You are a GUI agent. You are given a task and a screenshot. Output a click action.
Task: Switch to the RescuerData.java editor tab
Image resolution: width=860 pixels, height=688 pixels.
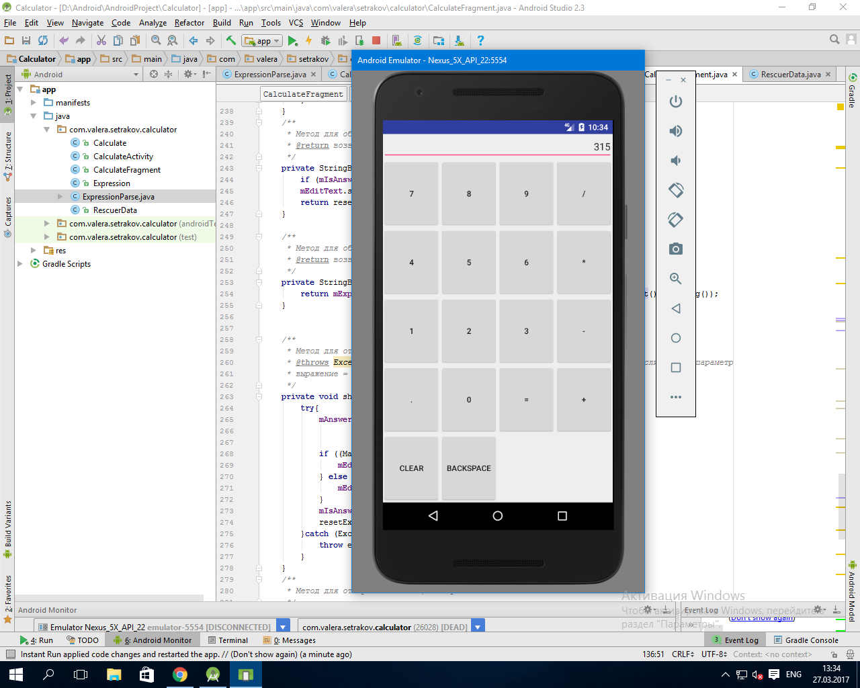click(790, 75)
